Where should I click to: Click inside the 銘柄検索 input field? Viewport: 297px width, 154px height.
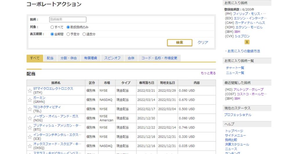pyautogui.click(x=68, y=20)
